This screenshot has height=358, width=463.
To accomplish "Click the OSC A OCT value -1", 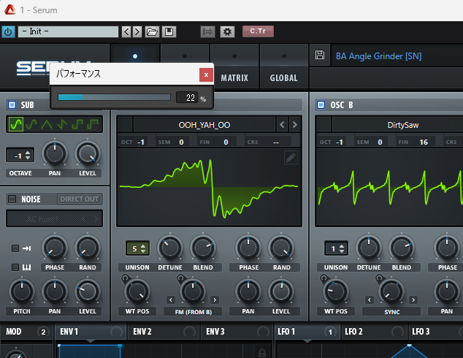I will 141,142.
